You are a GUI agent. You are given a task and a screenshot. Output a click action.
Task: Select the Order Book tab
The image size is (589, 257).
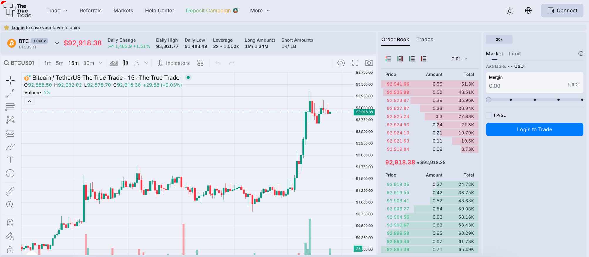coord(395,40)
